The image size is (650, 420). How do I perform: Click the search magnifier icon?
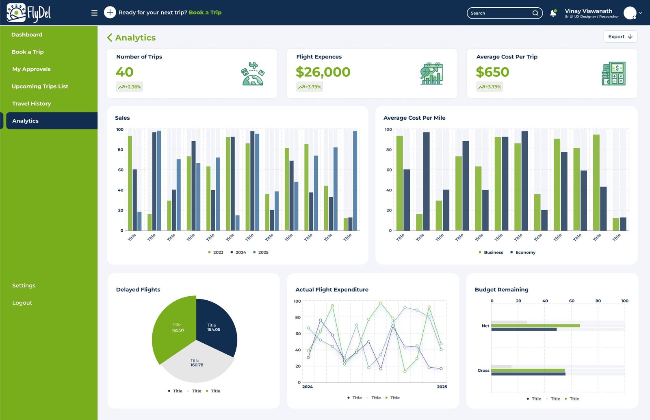pos(536,13)
